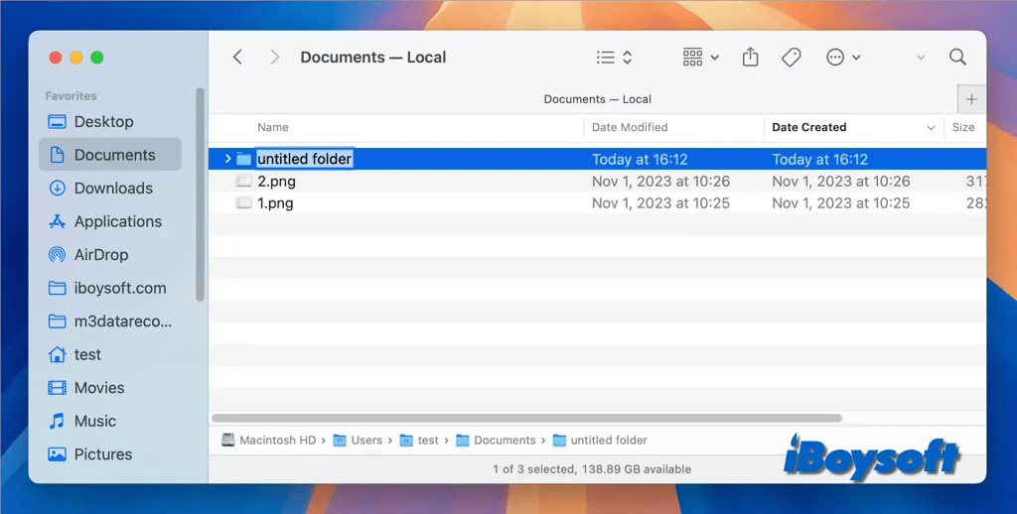
Task: Sort by Date Modified column
Action: click(x=629, y=127)
